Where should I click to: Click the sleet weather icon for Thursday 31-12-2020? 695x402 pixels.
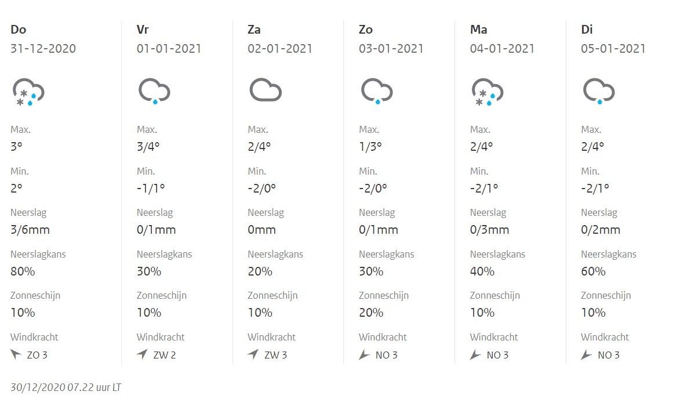[x=28, y=92]
